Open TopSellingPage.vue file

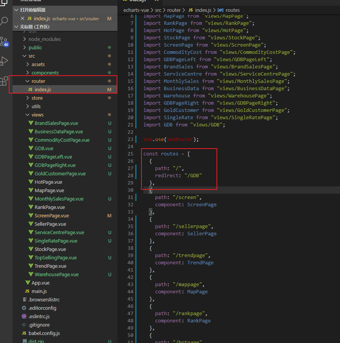point(65,258)
